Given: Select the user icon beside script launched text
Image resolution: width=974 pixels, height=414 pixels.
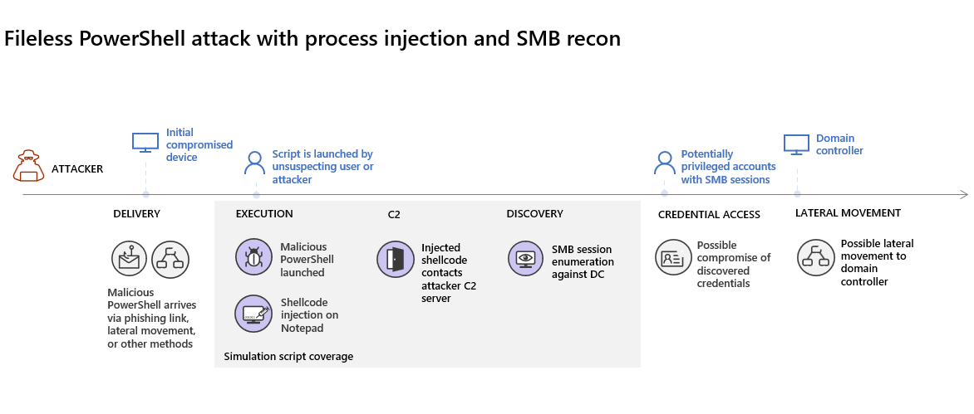Looking at the screenshot, I should (x=254, y=163).
